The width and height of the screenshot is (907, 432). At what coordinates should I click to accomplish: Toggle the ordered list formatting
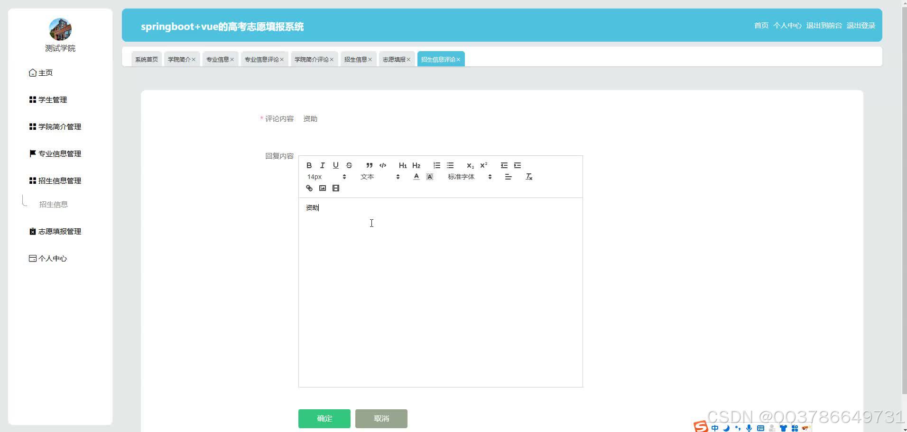[x=436, y=165]
